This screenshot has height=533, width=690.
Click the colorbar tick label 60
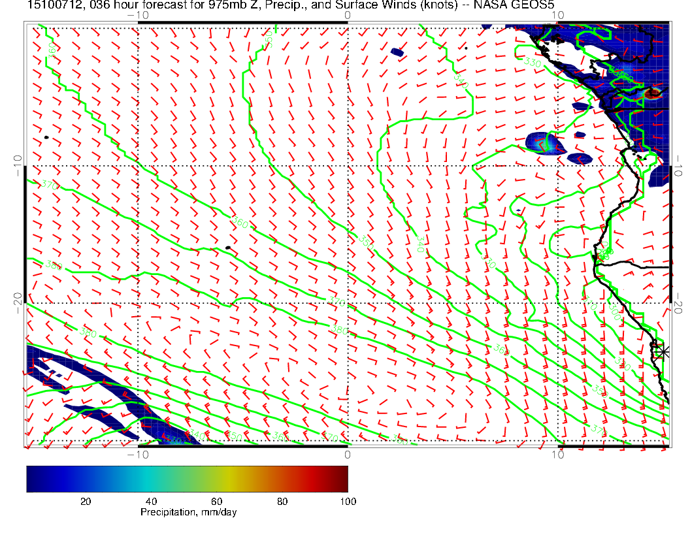(x=216, y=502)
